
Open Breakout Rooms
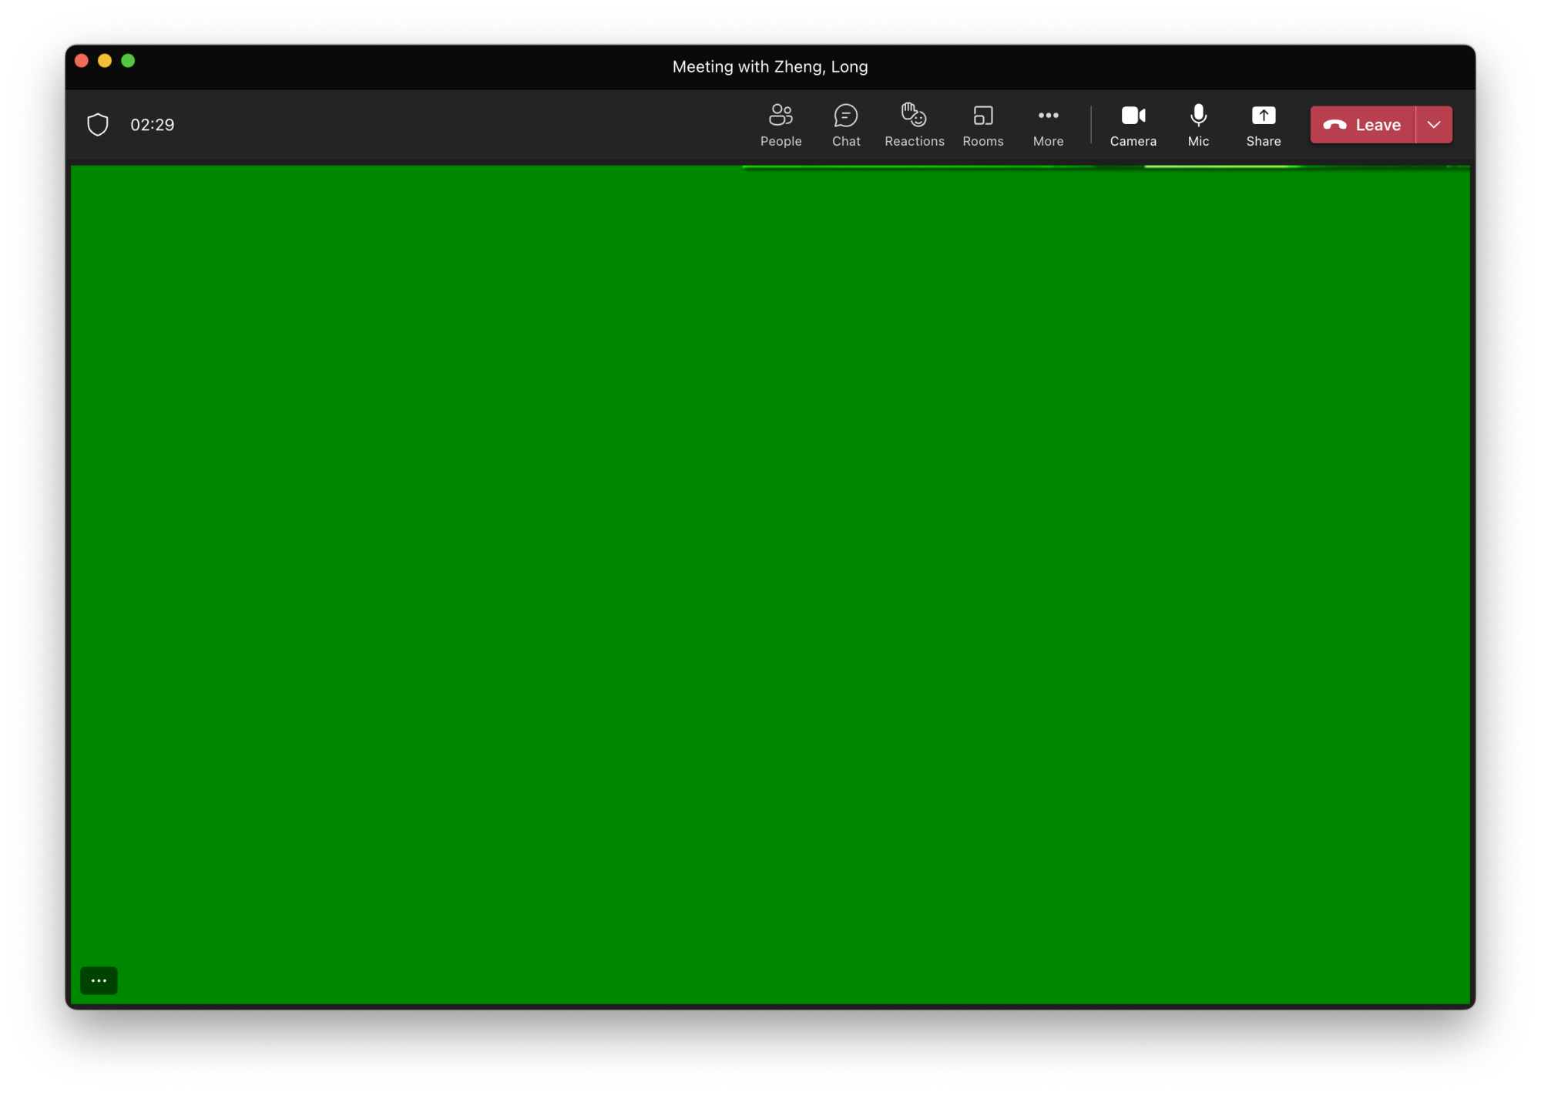click(x=982, y=116)
